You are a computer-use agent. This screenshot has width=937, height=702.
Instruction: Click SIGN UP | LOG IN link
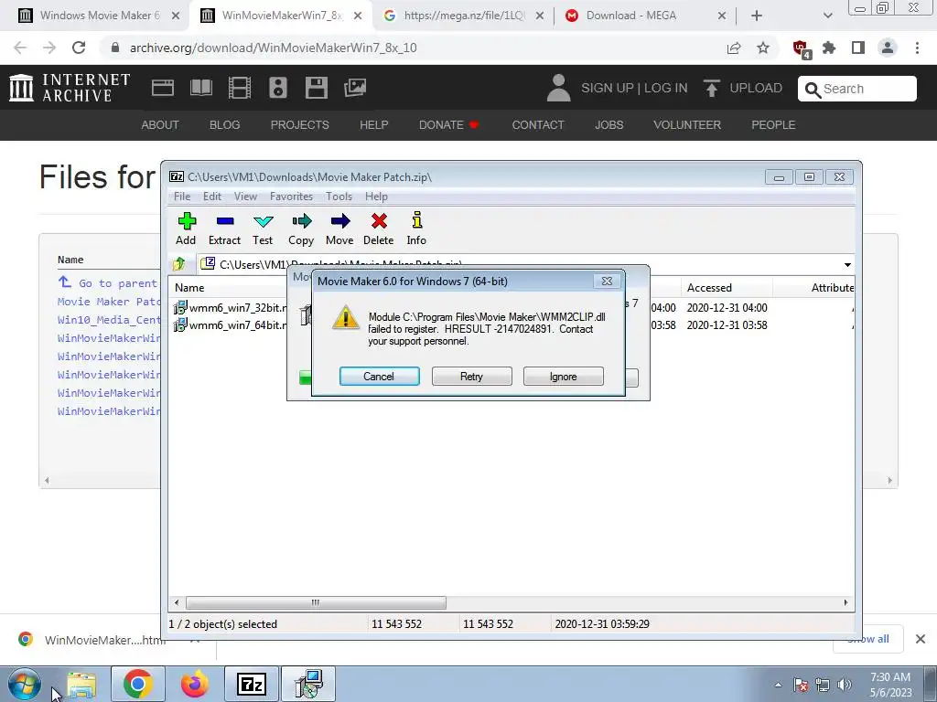click(634, 89)
